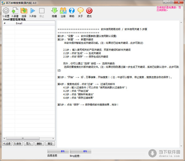Screen dimensions: 185x161
Task: Click the instructions panel scroll-up arrow
Action: 181,22
